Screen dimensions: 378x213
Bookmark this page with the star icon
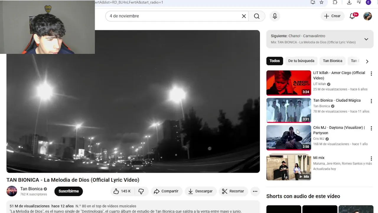point(322,2)
